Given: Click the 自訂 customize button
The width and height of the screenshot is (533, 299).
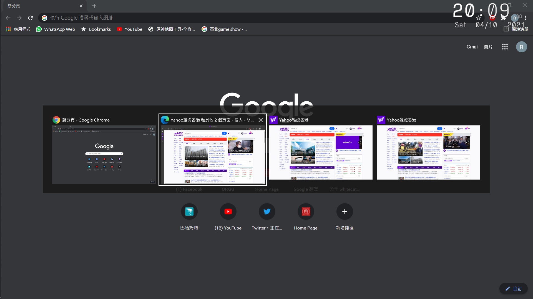Looking at the screenshot, I should (513, 288).
